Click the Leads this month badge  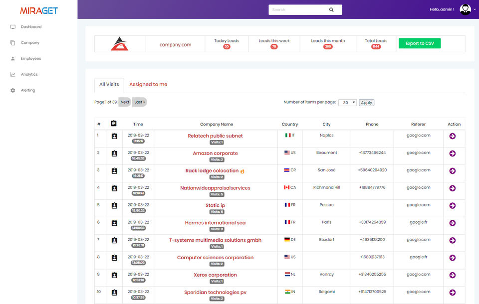coord(328,47)
